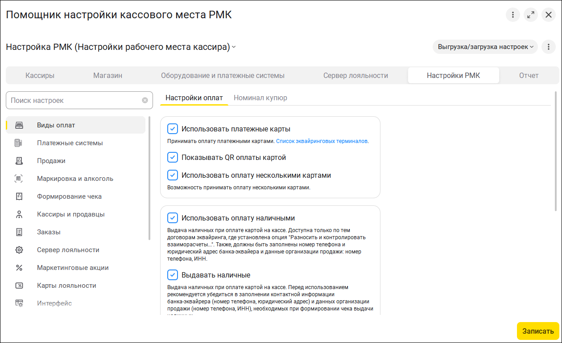Image resolution: width=562 pixels, height=343 pixels.
Task: Click the terminal icon beside Платежные системы
Action: click(x=19, y=143)
